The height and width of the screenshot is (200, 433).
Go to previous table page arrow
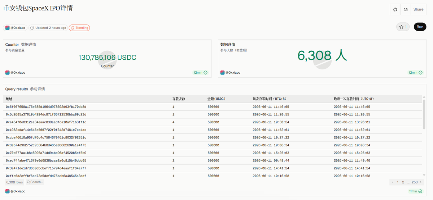click(x=393, y=182)
